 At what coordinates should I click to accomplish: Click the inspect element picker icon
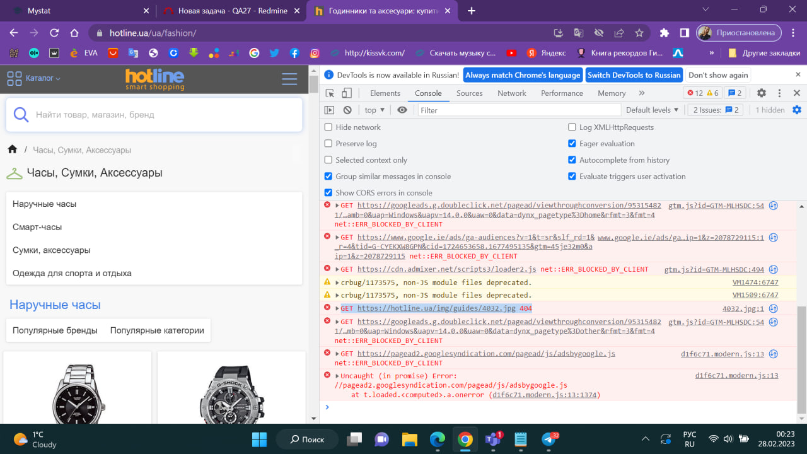pos(330,93)
